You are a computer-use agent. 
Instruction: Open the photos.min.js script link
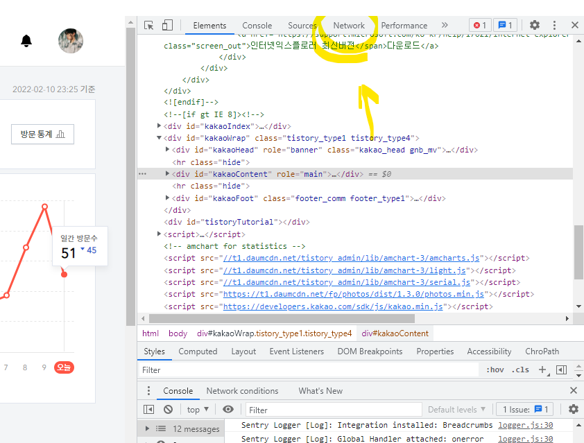coord(354,294)
